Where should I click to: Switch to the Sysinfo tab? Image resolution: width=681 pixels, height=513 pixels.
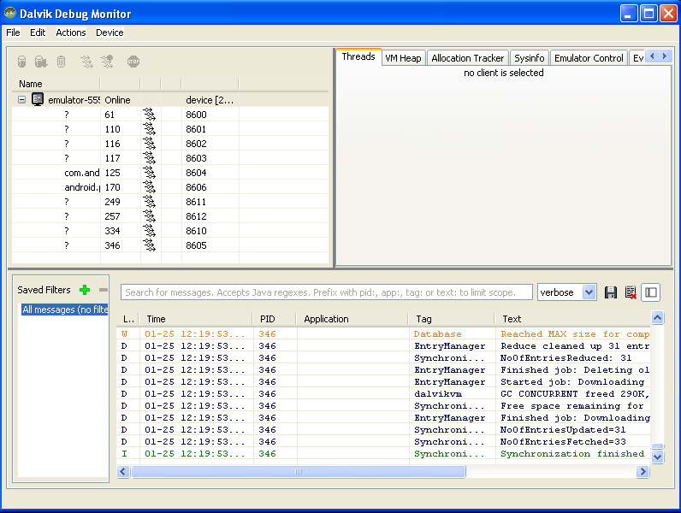[x=529, y=58]
